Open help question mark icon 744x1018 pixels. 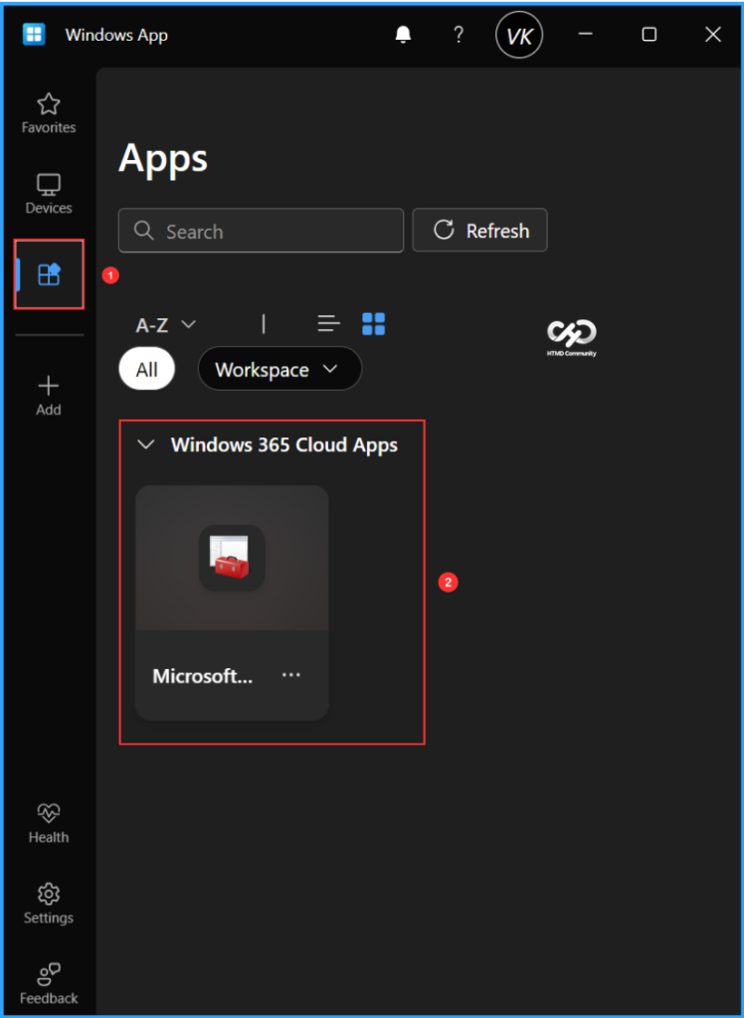click(459, 35)
